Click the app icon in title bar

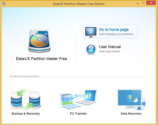[x=4, y=4]
